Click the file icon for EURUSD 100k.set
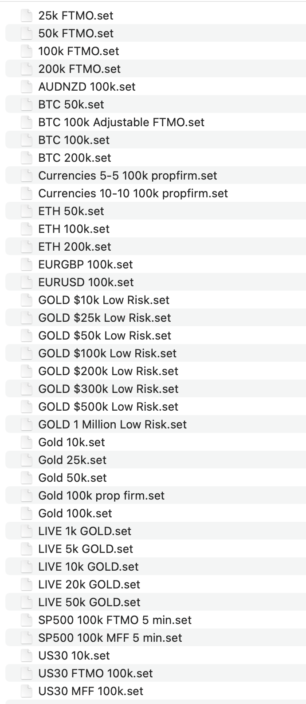This screenshot has height=704, width=306. (27, 282)
